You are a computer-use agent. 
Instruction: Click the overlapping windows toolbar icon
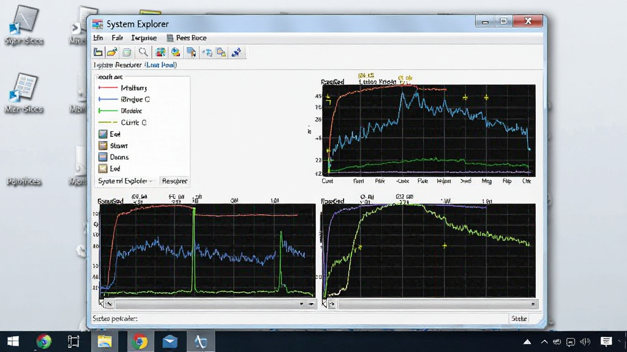[x=221, y=53]
